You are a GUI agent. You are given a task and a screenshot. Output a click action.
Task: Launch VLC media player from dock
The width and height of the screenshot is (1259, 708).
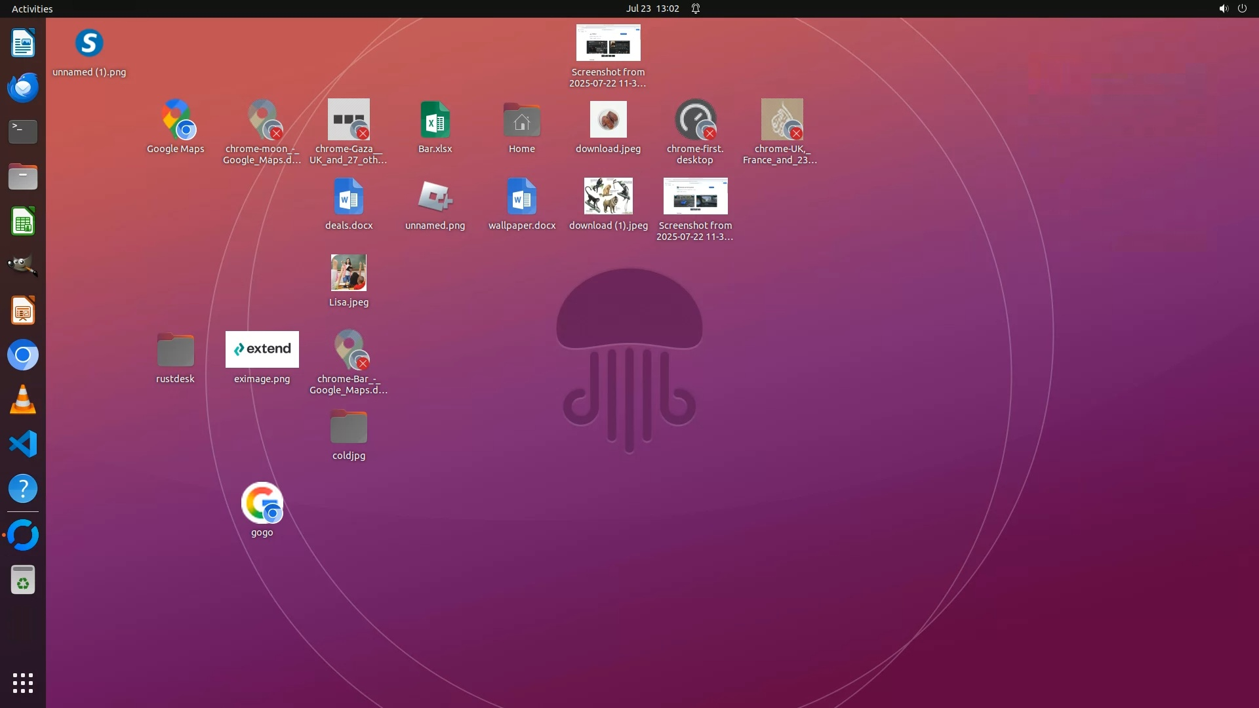point(23,400)
